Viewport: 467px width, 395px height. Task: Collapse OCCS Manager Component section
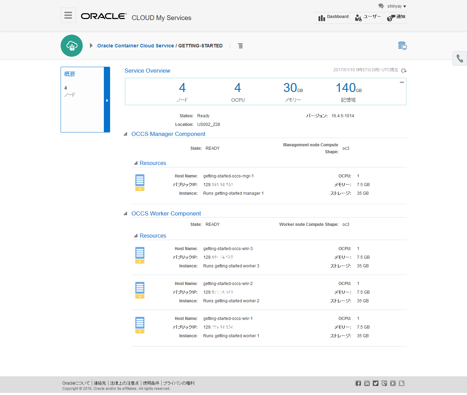[x=125, y=134]
